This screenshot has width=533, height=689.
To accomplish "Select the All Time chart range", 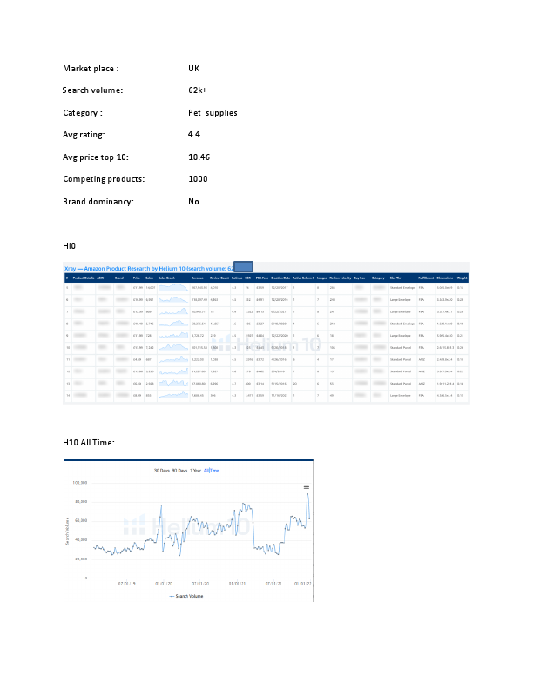I will pyautogui.click(x=211, y=471).
